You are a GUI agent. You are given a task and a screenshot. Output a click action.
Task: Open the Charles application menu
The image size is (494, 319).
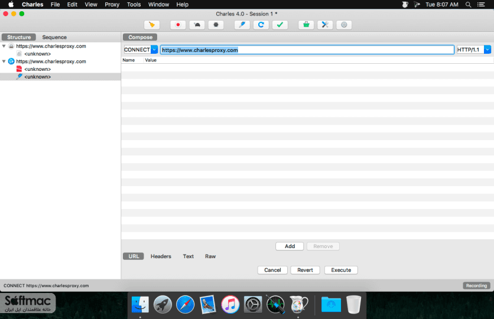pyautogui.click(x=32, y=4)
